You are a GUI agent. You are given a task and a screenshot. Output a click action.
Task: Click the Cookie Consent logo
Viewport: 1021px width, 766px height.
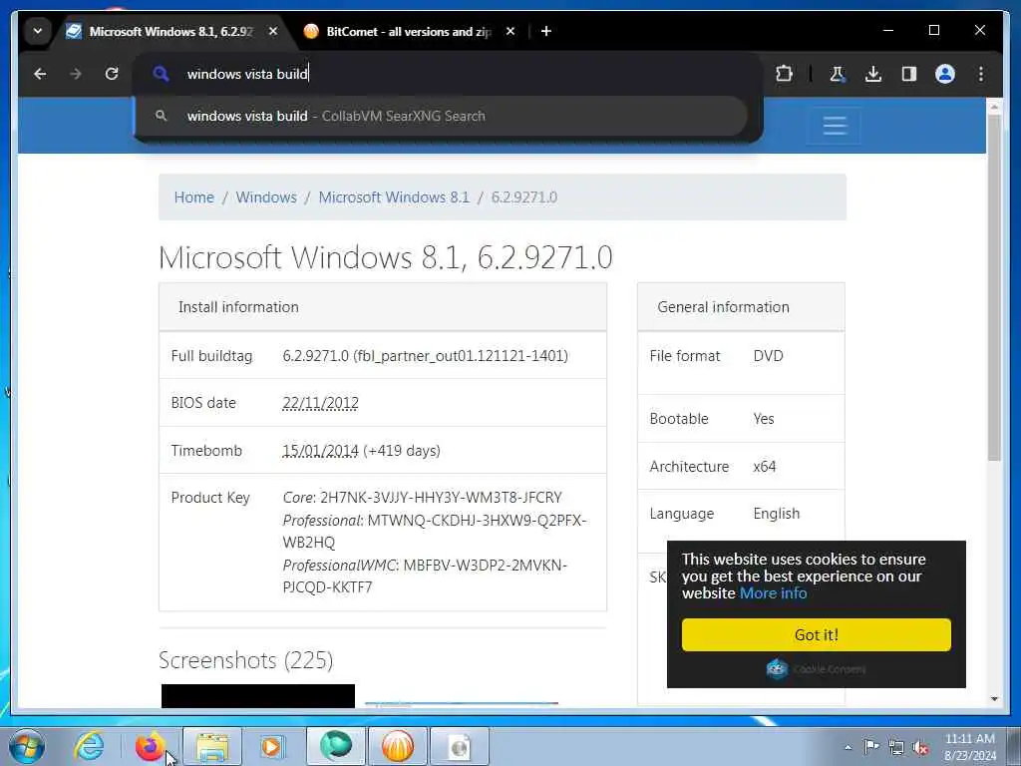tap(817, 669)
